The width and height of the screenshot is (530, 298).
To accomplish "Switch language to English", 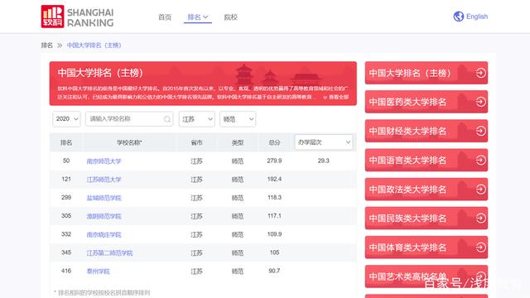I will [x=477, y=17].
